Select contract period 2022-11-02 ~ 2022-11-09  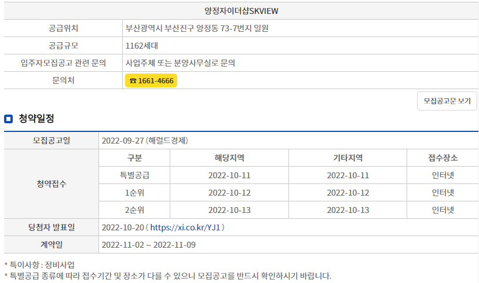click(148, 245)
